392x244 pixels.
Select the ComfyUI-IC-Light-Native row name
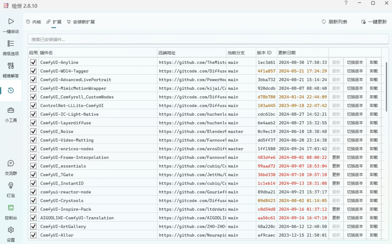[69, 114]
